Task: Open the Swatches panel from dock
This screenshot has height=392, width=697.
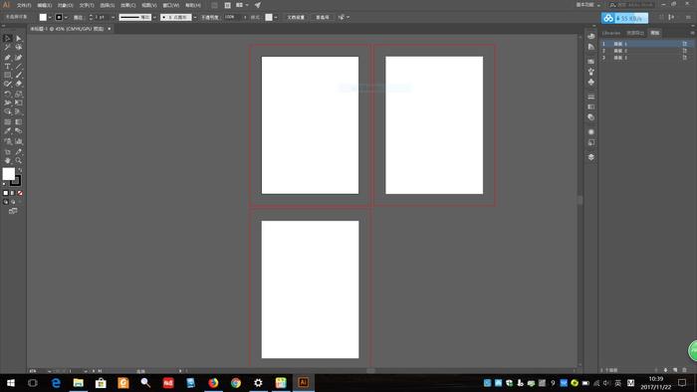Action: 590,61
